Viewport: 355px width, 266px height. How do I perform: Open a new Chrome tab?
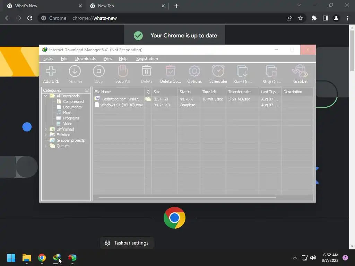point(176,6)
